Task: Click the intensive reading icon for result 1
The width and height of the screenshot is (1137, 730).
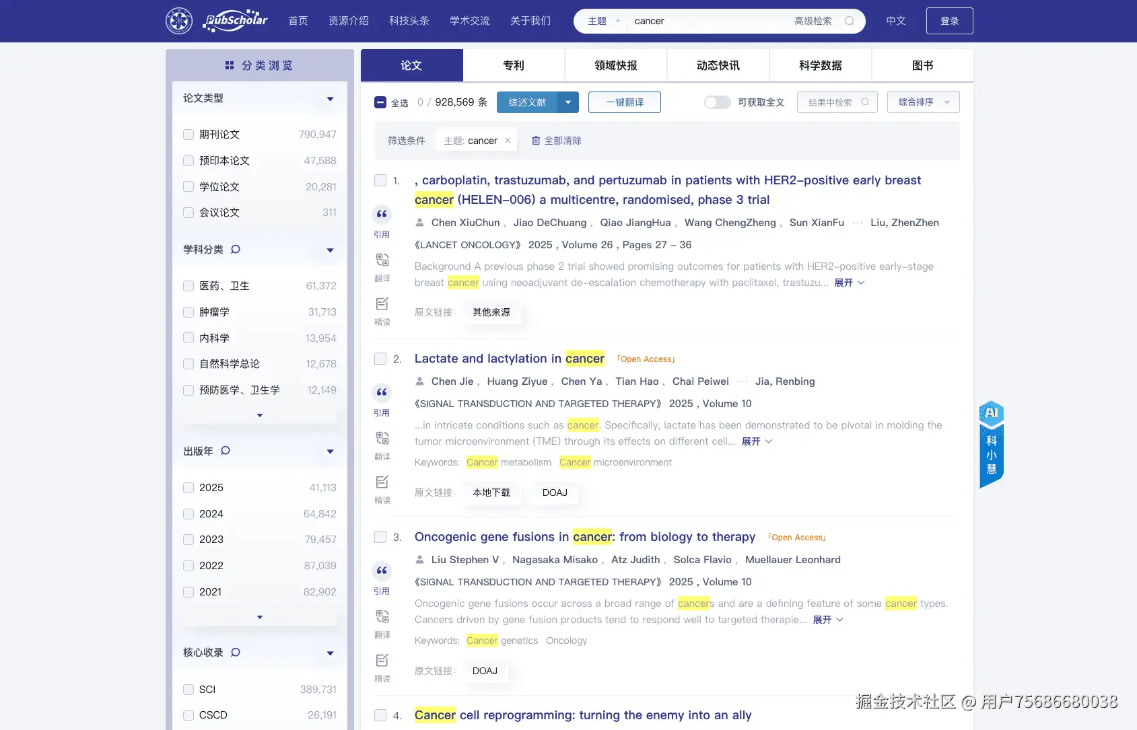Action: point(382,303)
